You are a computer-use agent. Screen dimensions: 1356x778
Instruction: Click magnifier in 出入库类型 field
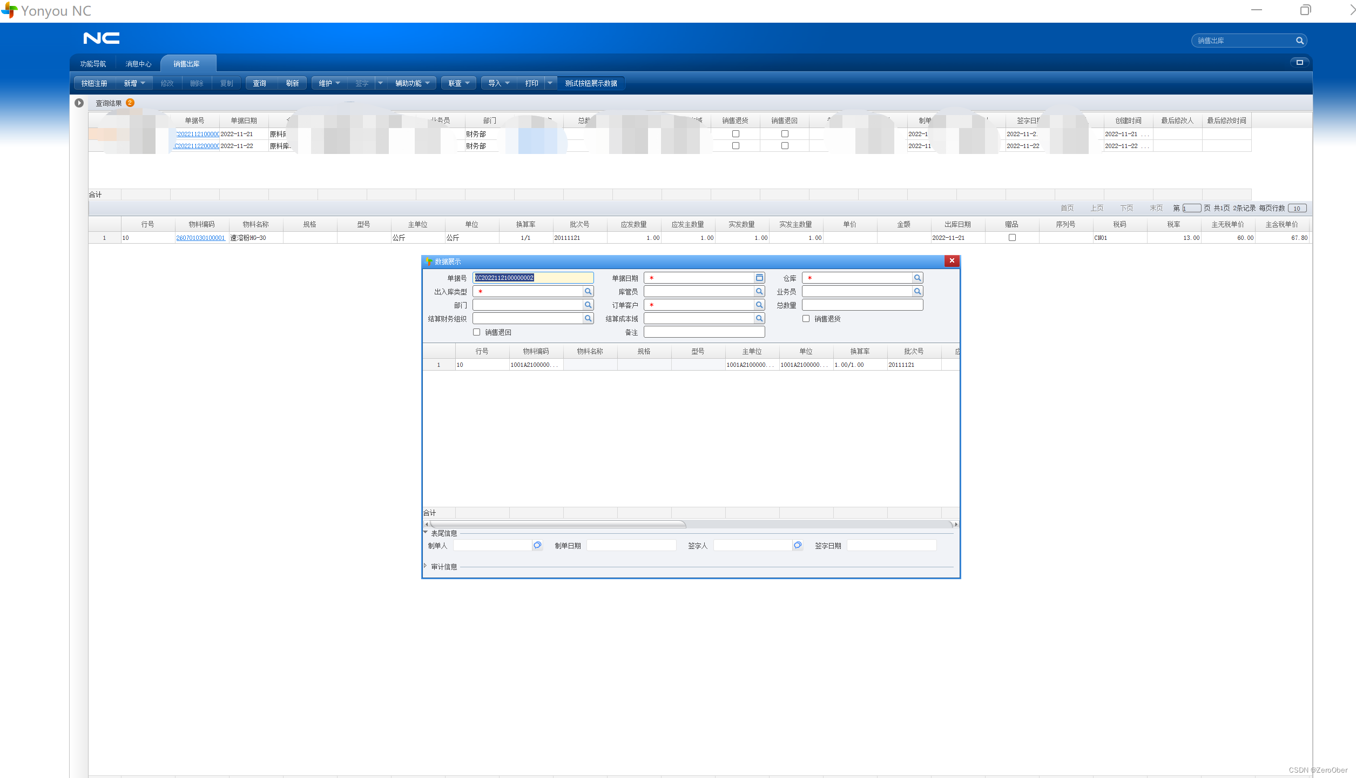pos(588,291)
